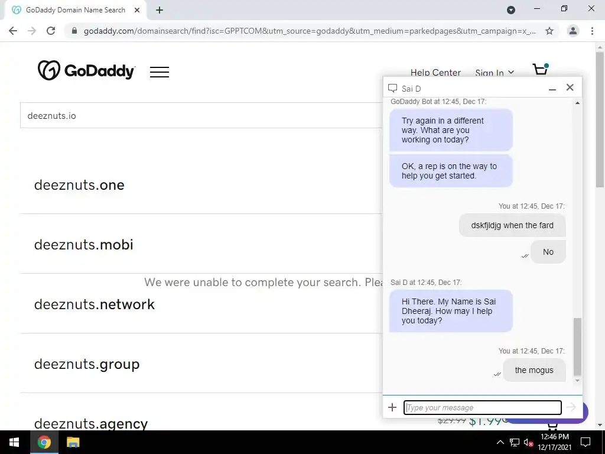This screenshot has height=454, width=605.
Task: Click the GoDaddy logo
Action: (86, 71)
